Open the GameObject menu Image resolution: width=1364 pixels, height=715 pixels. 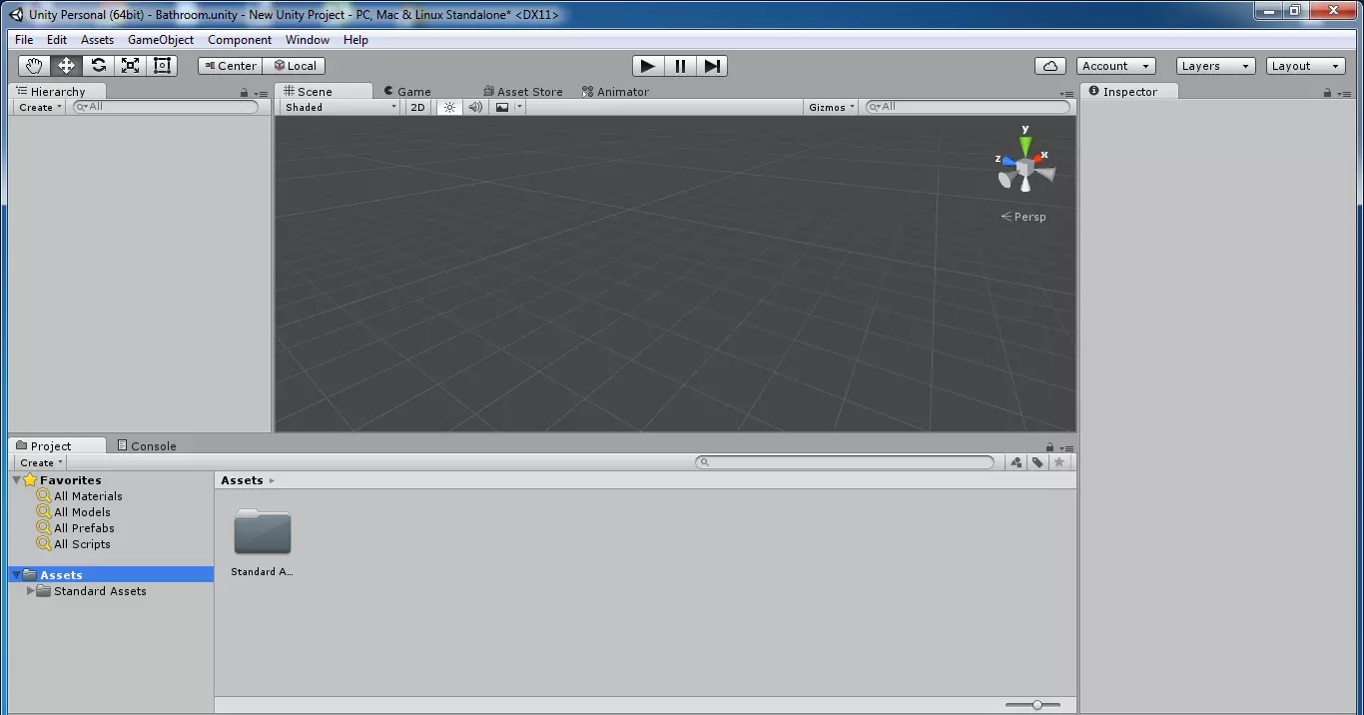161,40
